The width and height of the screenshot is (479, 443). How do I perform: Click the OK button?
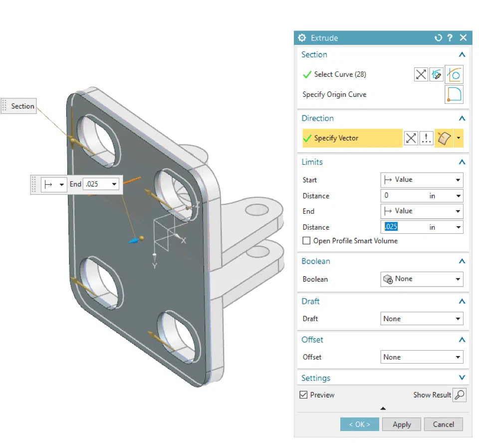click(359, 424)
